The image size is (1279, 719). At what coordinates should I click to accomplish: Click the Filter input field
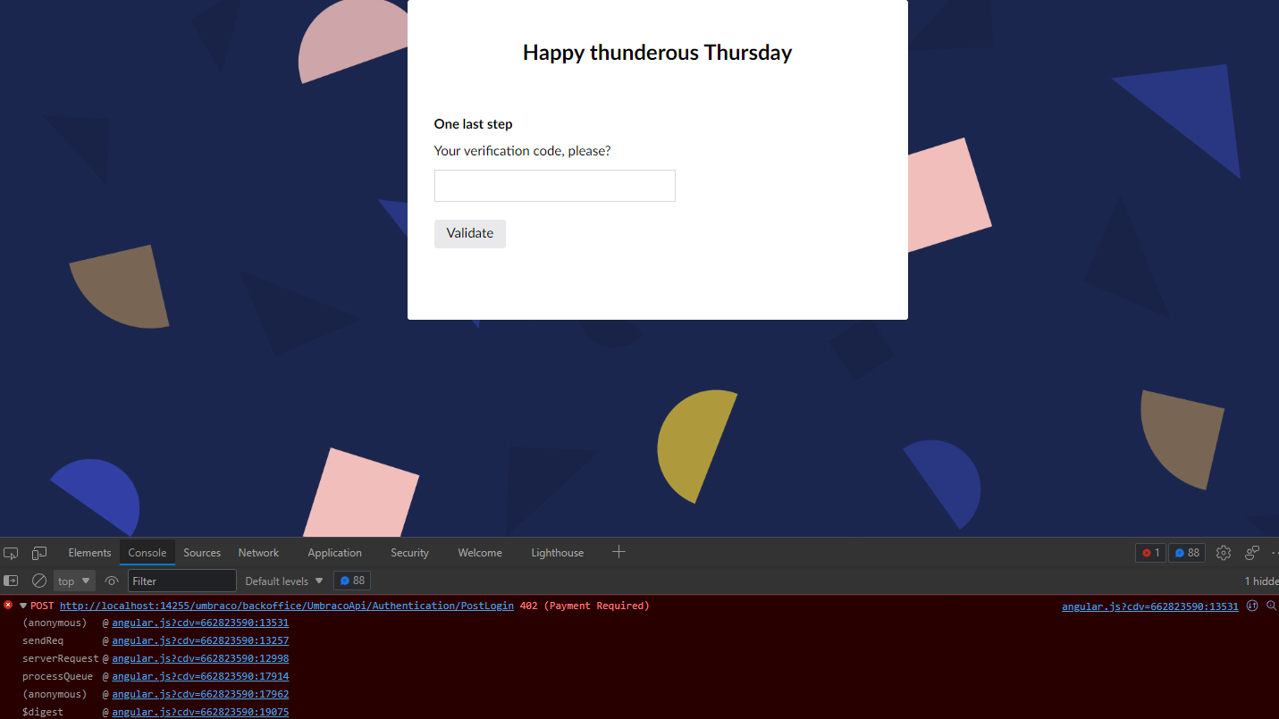click(x=181, y=580)
